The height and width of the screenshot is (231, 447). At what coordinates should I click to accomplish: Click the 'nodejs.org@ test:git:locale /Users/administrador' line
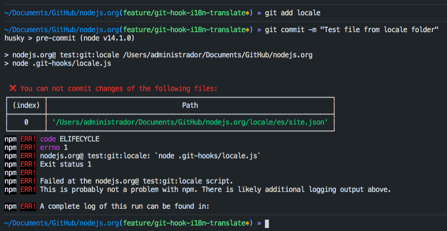click(x=158, y=55)
